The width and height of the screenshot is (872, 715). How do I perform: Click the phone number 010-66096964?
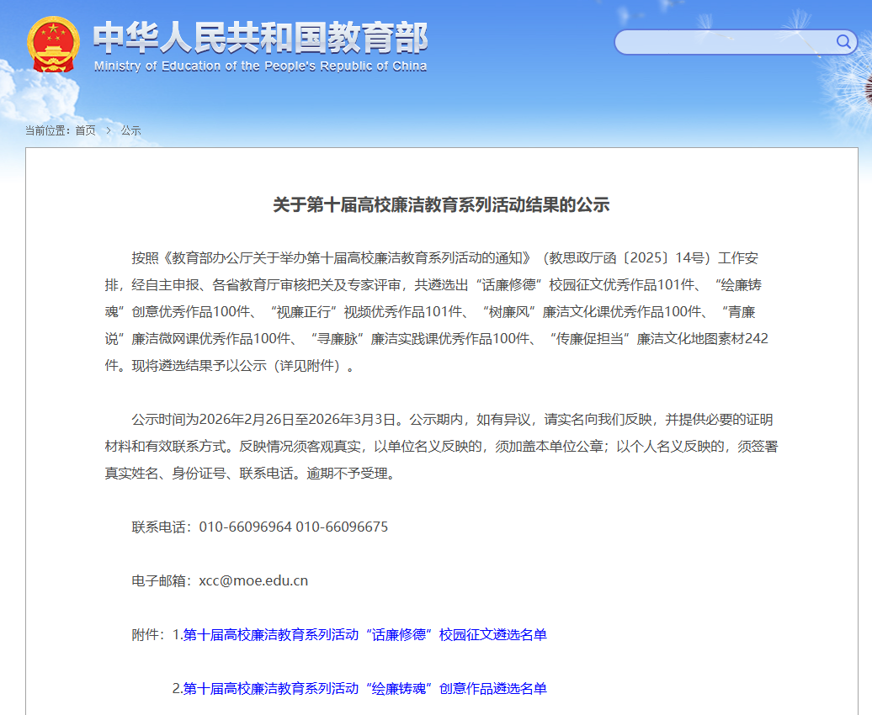245,527
